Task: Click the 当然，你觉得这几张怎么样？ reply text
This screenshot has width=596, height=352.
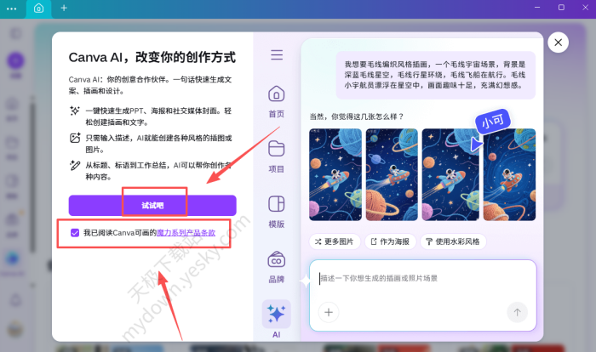Action: (356, 116)
